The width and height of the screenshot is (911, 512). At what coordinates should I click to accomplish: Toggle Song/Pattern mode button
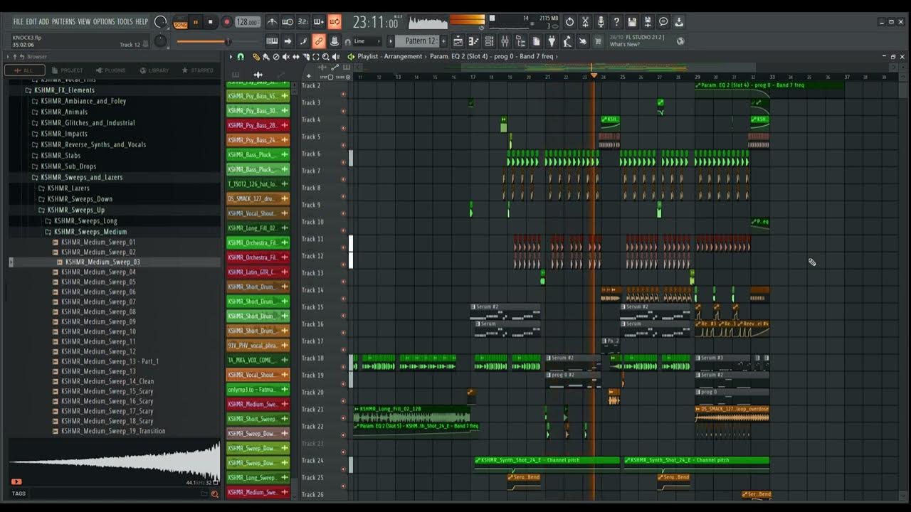(181, 22)
